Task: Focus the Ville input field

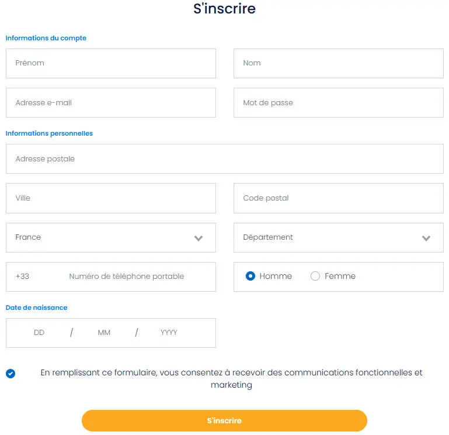Action: click(111, 198)
